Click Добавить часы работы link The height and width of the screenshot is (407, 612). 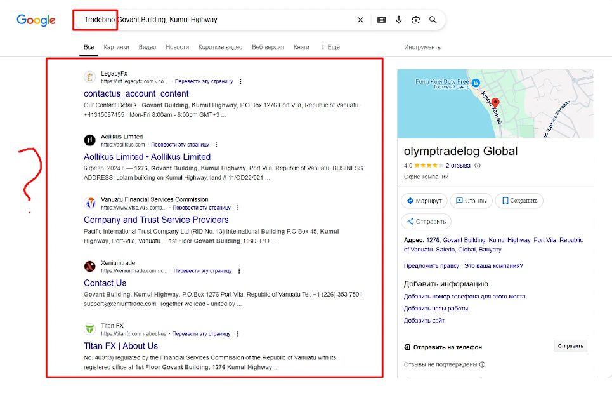[x=436, y=309]
